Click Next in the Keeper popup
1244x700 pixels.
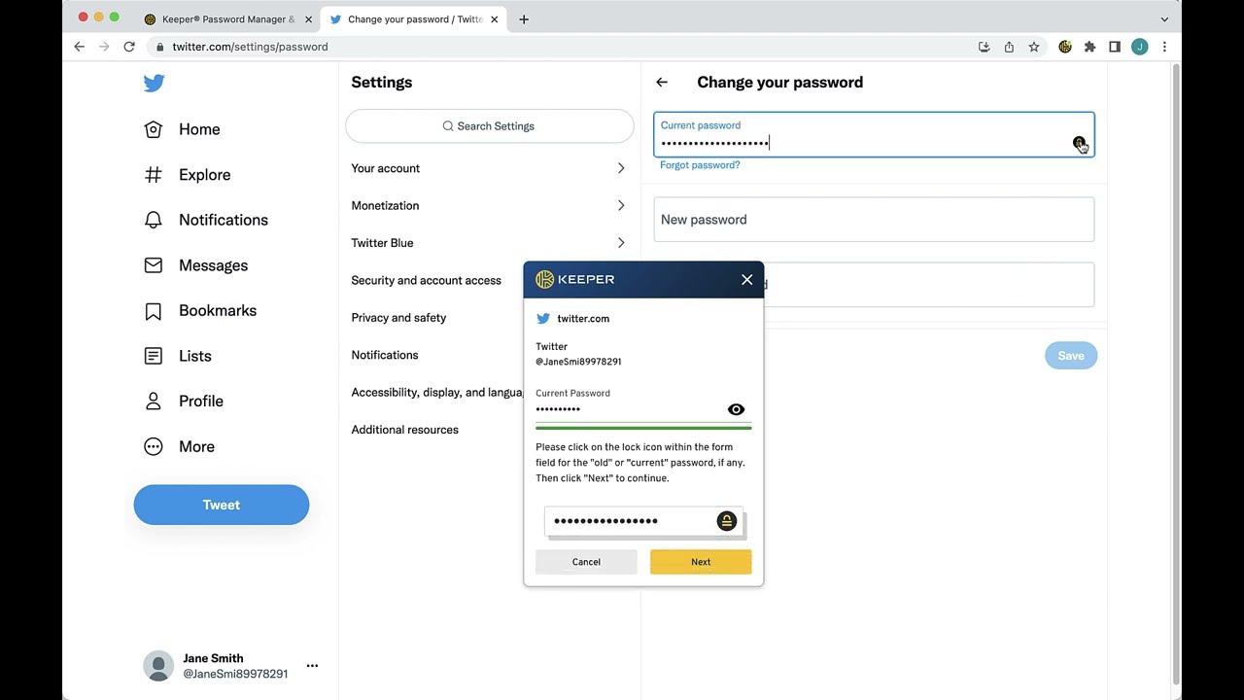click(701, 562)
